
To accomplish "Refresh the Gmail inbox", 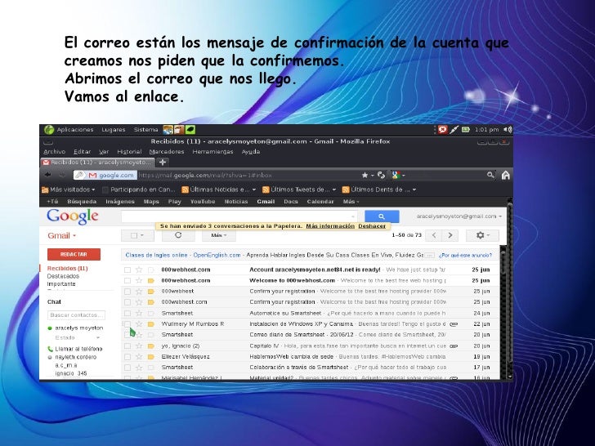I will click(x=178, y=235).
